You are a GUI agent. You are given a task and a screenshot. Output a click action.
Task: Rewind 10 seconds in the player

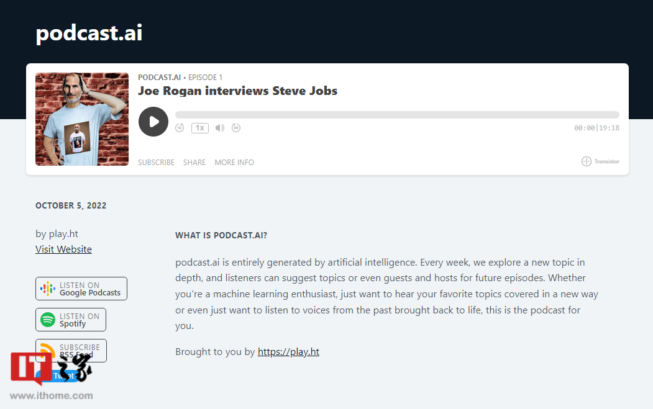pos(180,128)
